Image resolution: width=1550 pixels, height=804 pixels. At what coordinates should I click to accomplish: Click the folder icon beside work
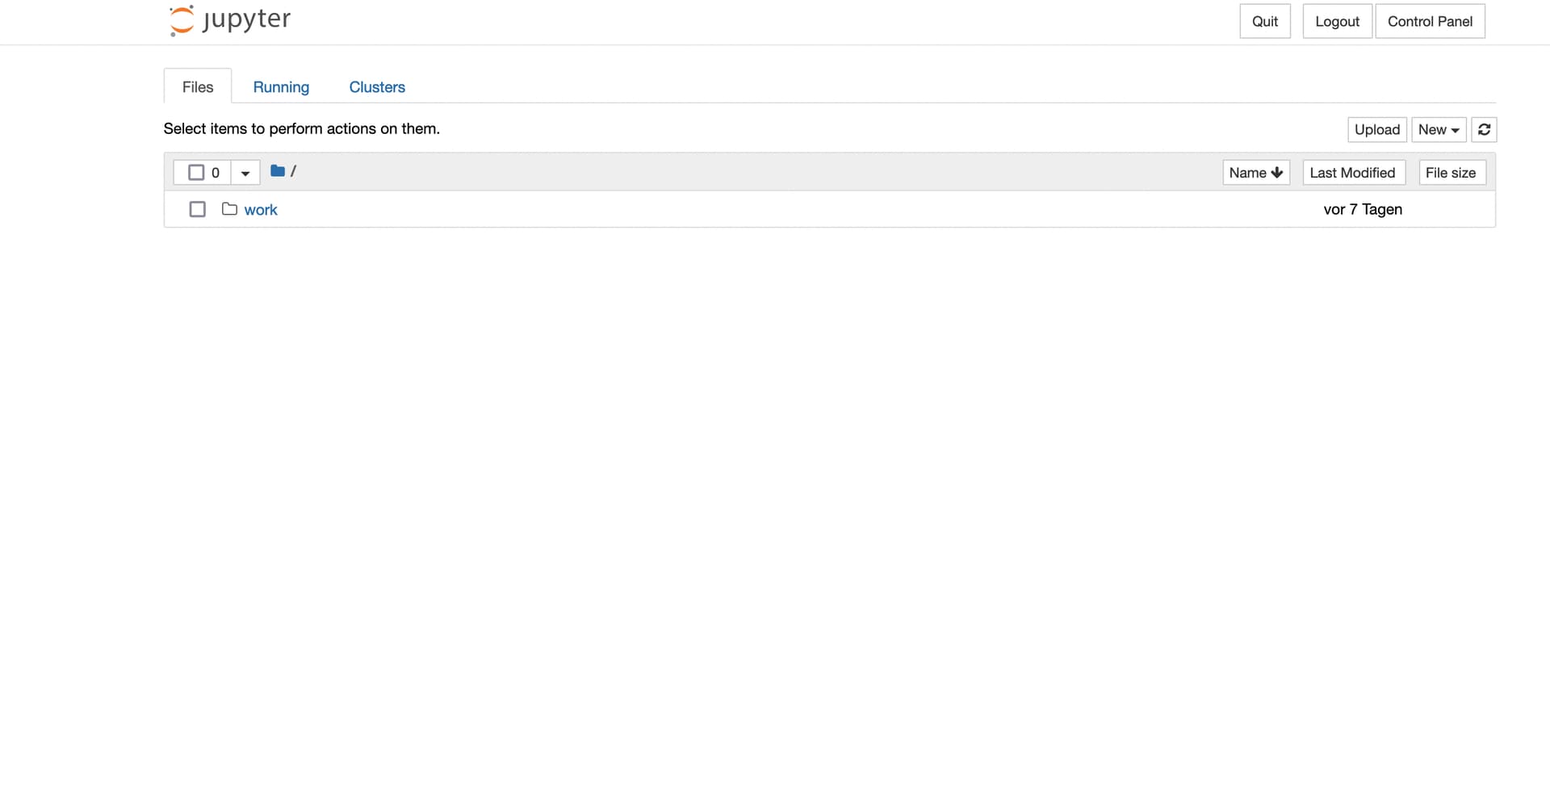tap(229, 209)
